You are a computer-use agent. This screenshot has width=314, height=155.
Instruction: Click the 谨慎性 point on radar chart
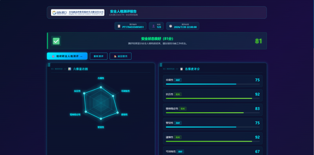coord(117,113)
